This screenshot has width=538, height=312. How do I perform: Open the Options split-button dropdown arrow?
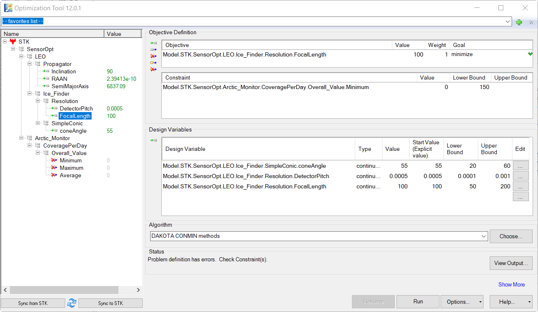click(x=480, y=302)
